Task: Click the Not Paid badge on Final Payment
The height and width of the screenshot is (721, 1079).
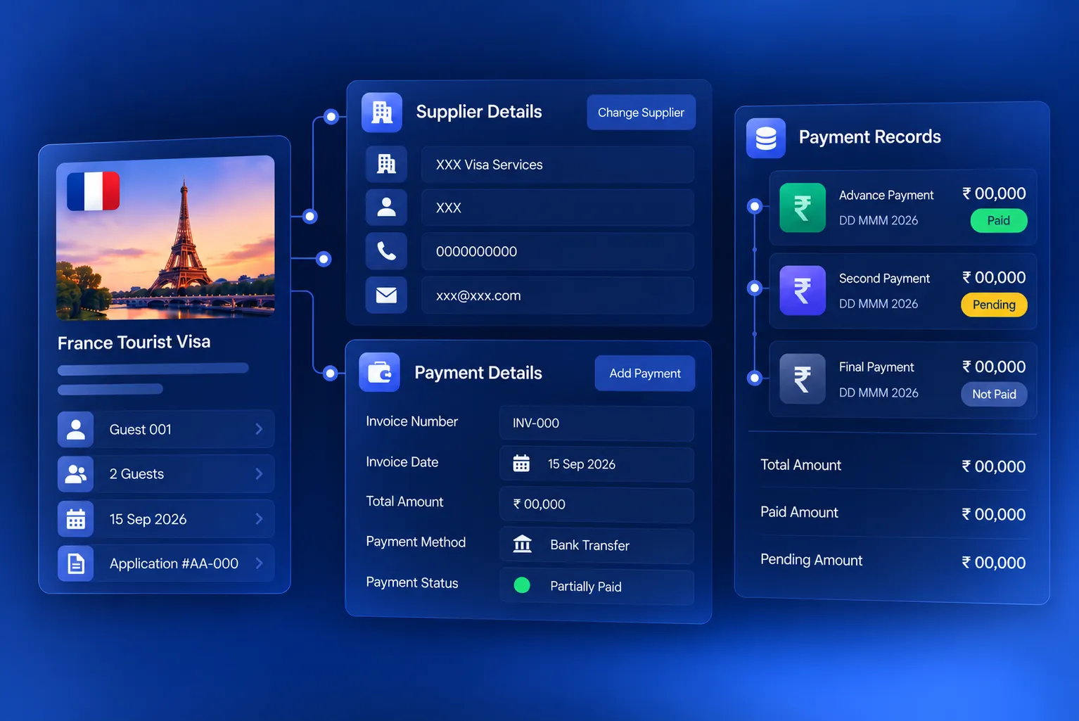Action: tap(994, 394)
